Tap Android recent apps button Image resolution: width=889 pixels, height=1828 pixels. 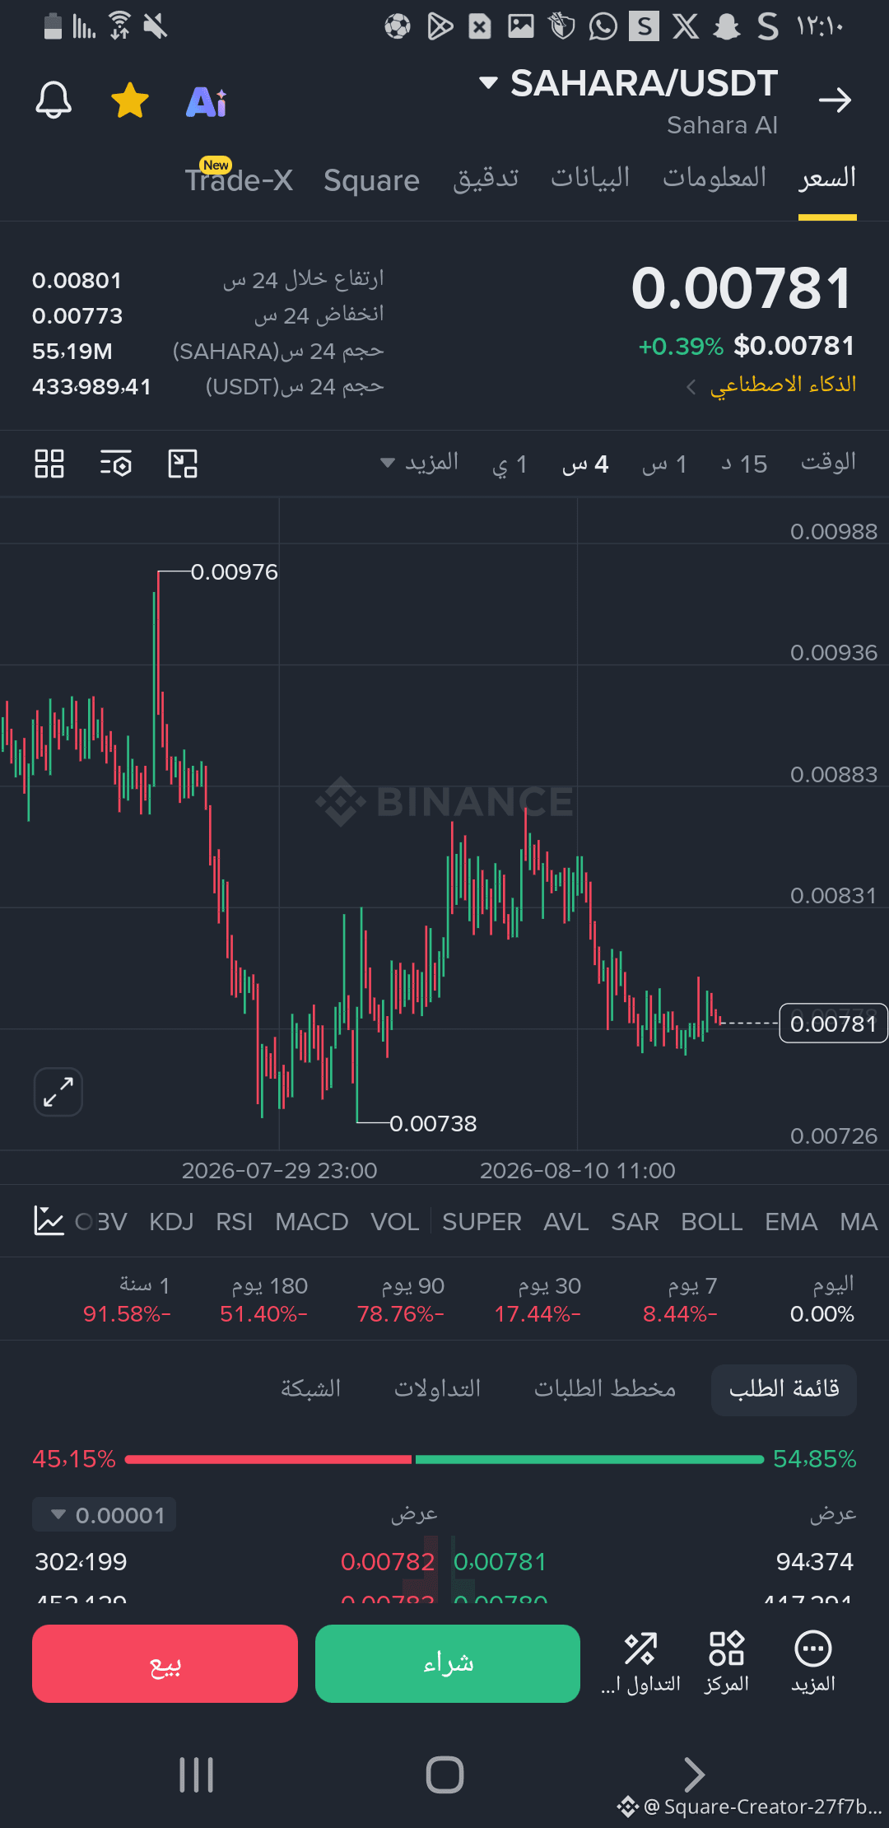click(x=197, y=1774)
